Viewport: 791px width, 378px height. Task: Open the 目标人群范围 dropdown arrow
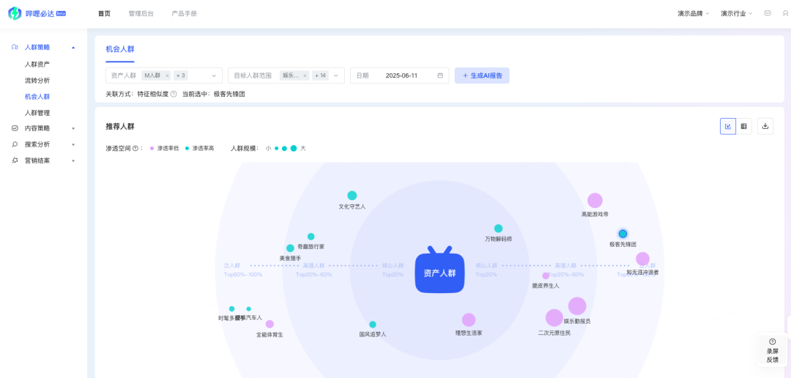(336, 75)
